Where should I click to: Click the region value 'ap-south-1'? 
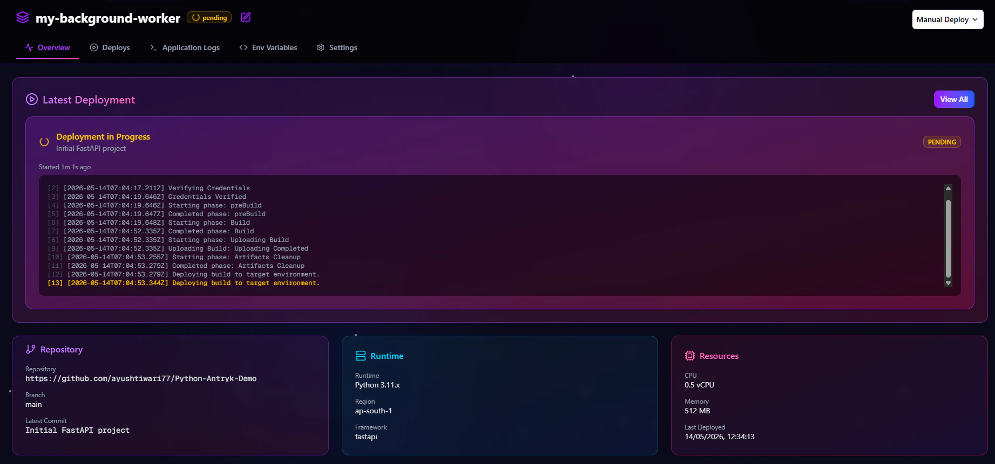374,411
